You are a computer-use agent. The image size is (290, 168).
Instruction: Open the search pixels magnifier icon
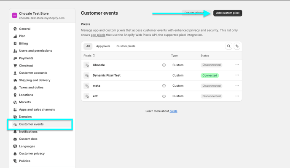click(x=228, y=46)
